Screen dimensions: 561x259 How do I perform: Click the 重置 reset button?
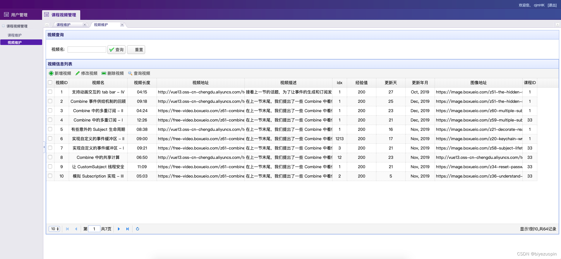[x=136, y=50]
